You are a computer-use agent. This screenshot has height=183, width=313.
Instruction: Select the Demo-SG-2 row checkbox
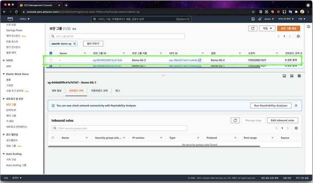(51, 60)
